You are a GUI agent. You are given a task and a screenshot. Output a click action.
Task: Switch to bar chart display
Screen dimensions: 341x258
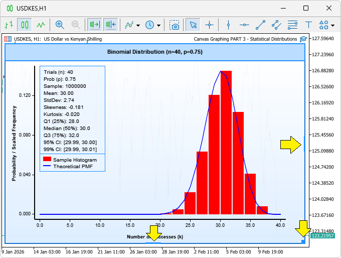click(9, 24)
